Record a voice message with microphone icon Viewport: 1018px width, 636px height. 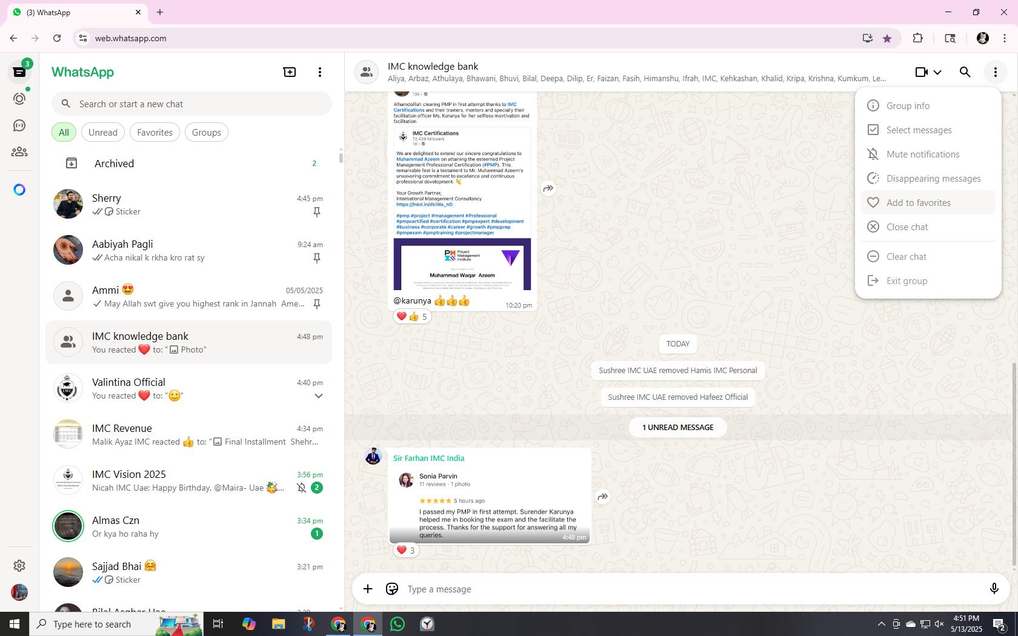point(994,589)
